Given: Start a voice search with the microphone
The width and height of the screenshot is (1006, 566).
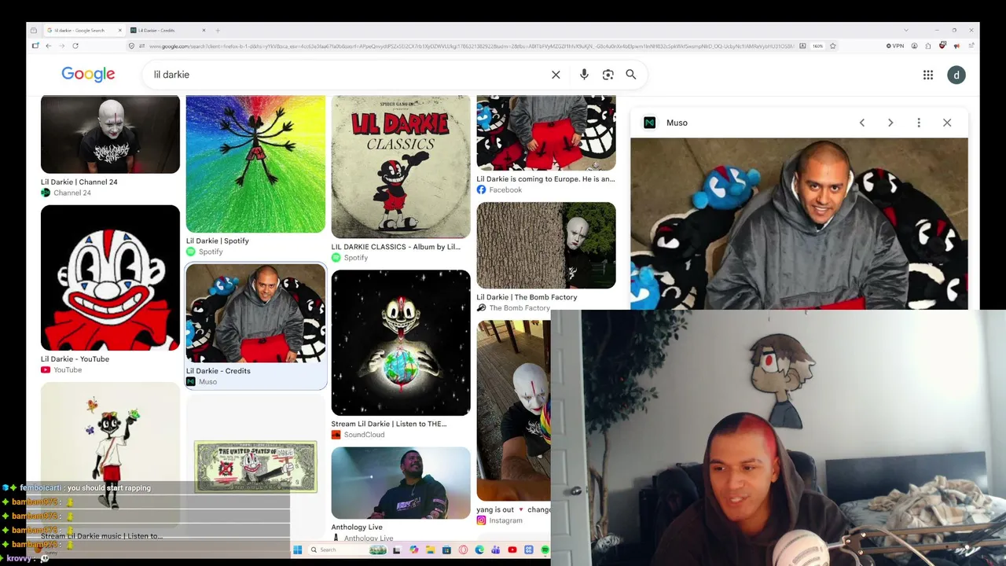Looking at the screenshot, I should pos(584,75).
